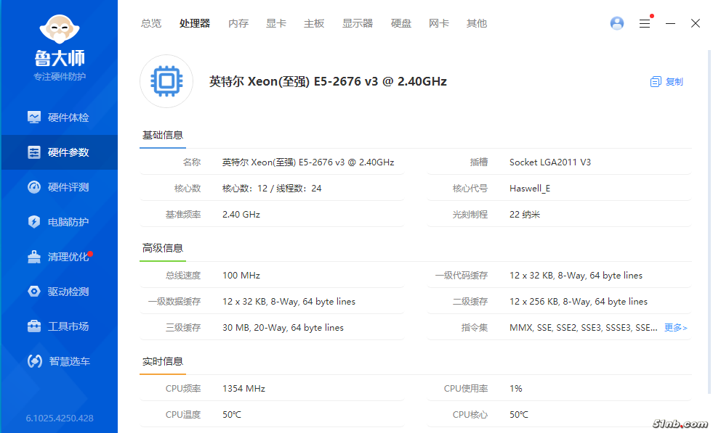Click the 硬件评测 gauge icon

point(34,187)
